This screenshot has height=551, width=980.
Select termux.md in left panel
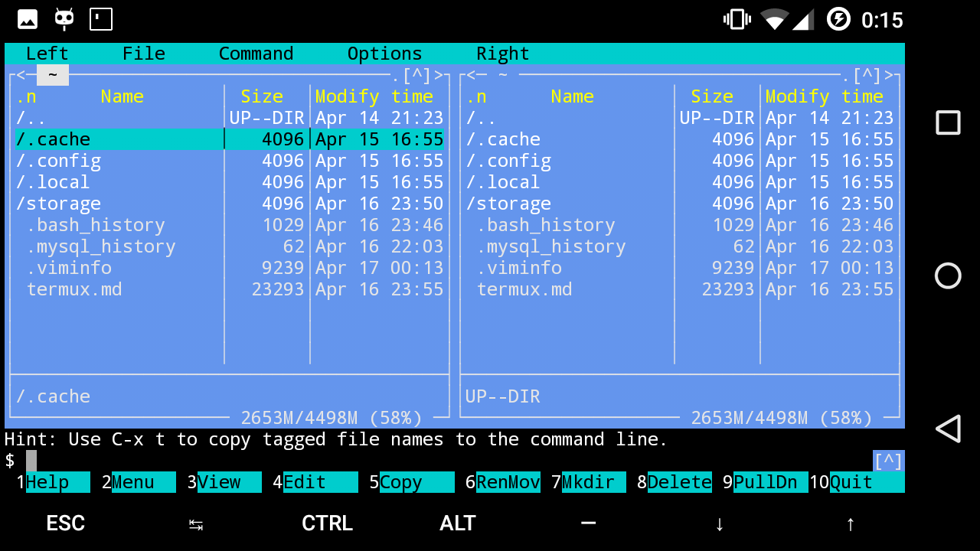pos(230,289)
